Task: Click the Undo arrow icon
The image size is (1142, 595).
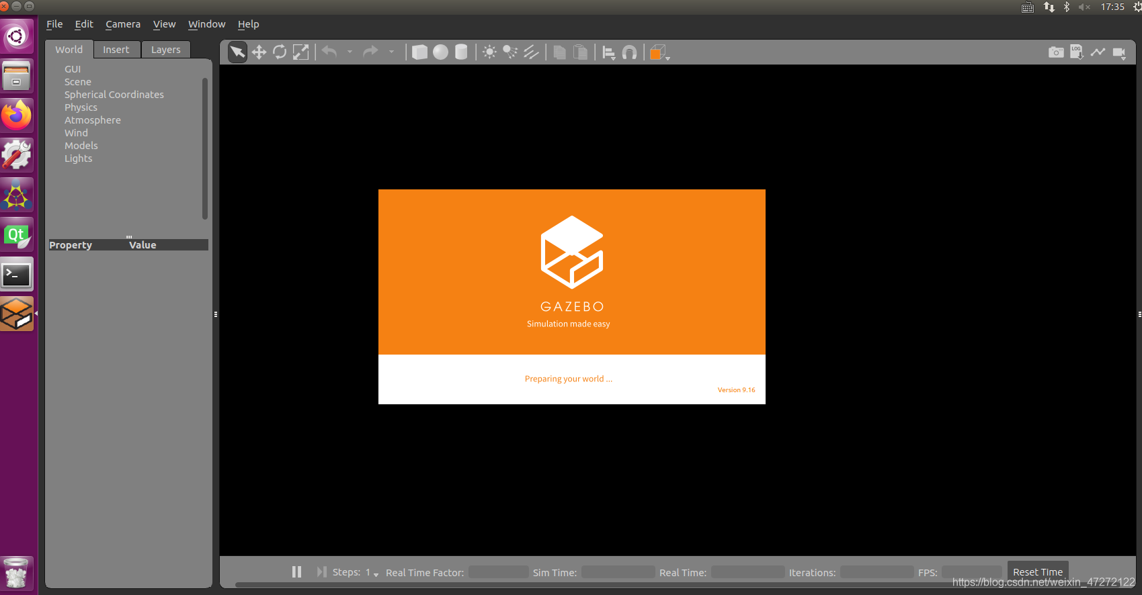Action: (329, 52)
